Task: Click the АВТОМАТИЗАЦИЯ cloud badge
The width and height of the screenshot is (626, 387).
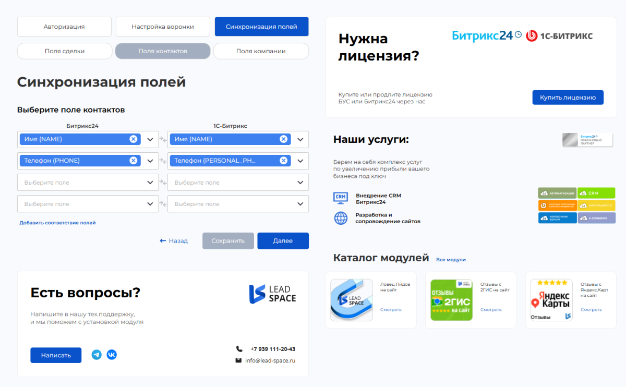Action: [x=557, y=192]
